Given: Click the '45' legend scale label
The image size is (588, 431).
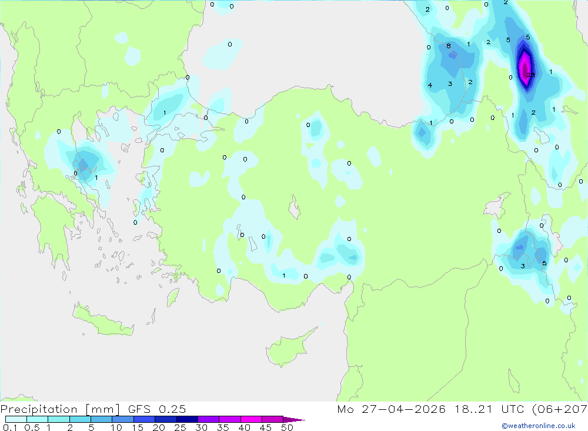Looking at the screenshot, I should [x=266, y=427].
